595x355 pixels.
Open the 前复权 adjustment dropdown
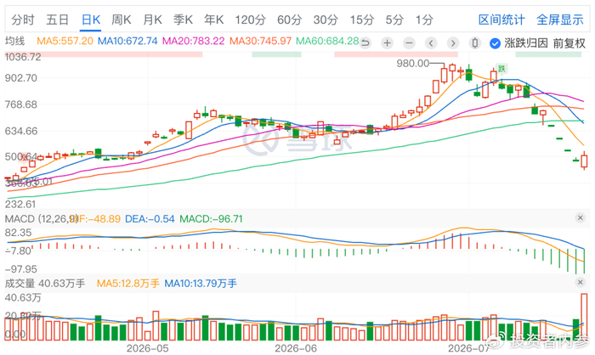click(569, 43)
